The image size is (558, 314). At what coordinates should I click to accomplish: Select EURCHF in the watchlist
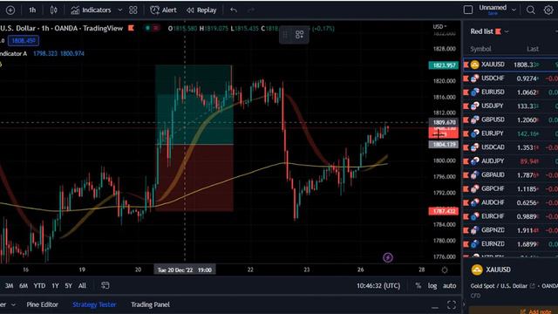[x=511, y=216]
